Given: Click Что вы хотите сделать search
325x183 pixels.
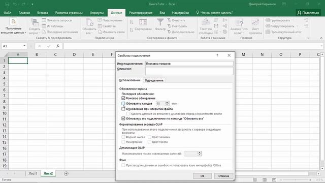Looking at the screenshot, I should tap(214, 13).
